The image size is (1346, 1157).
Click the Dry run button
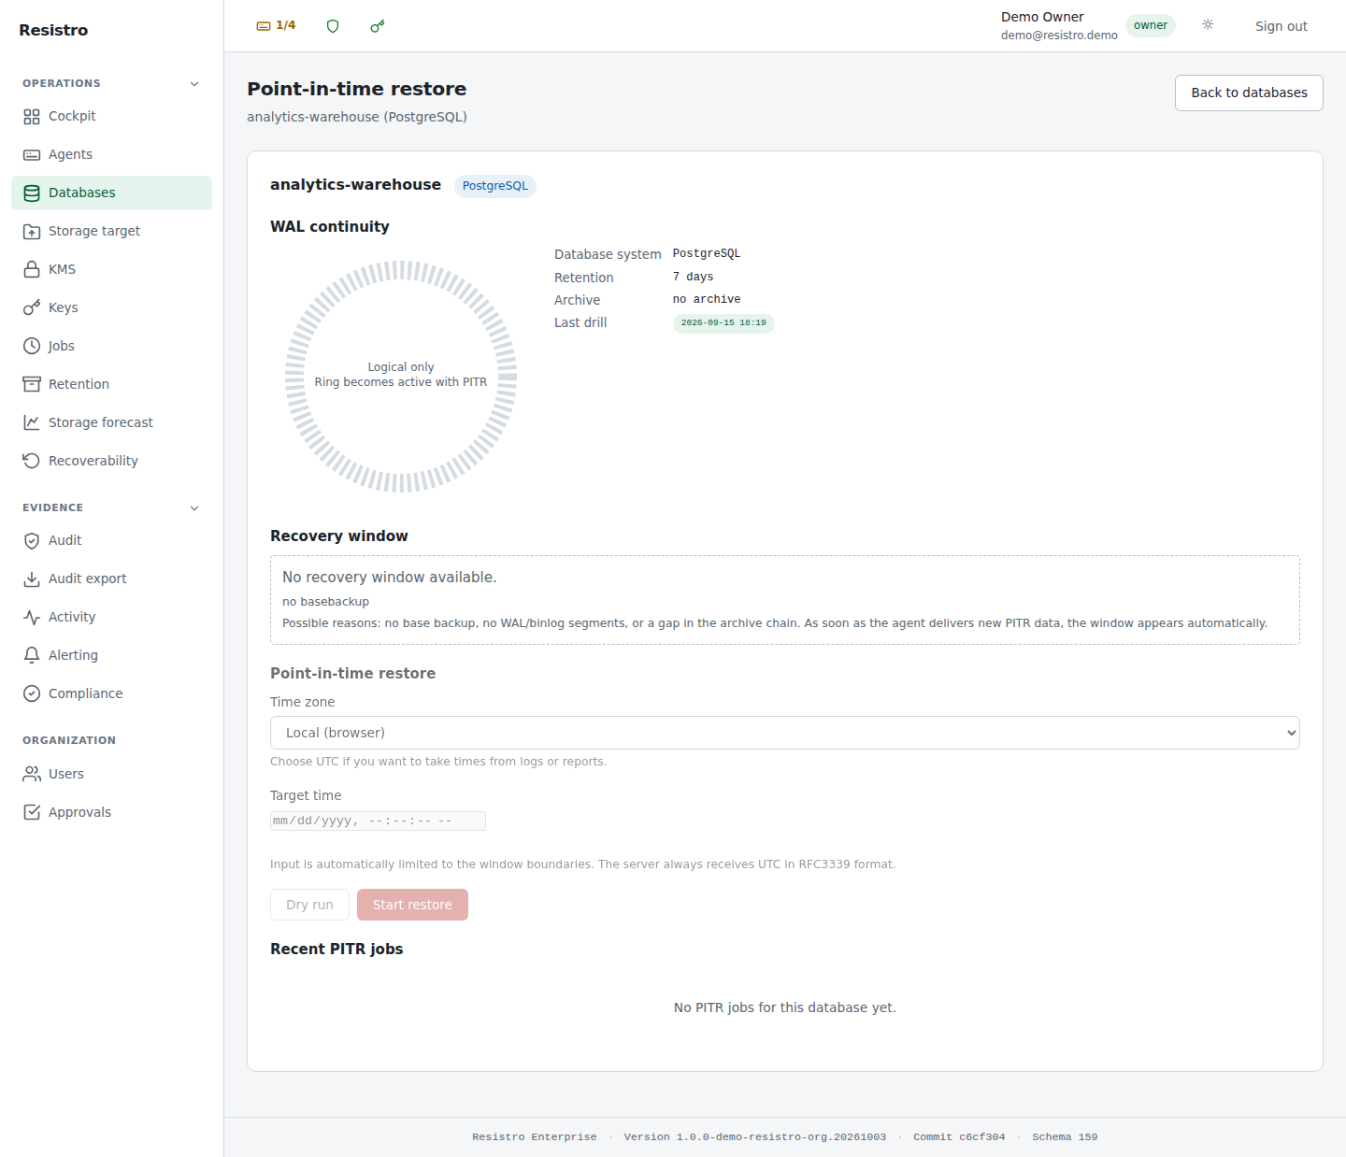pos(309,905)
